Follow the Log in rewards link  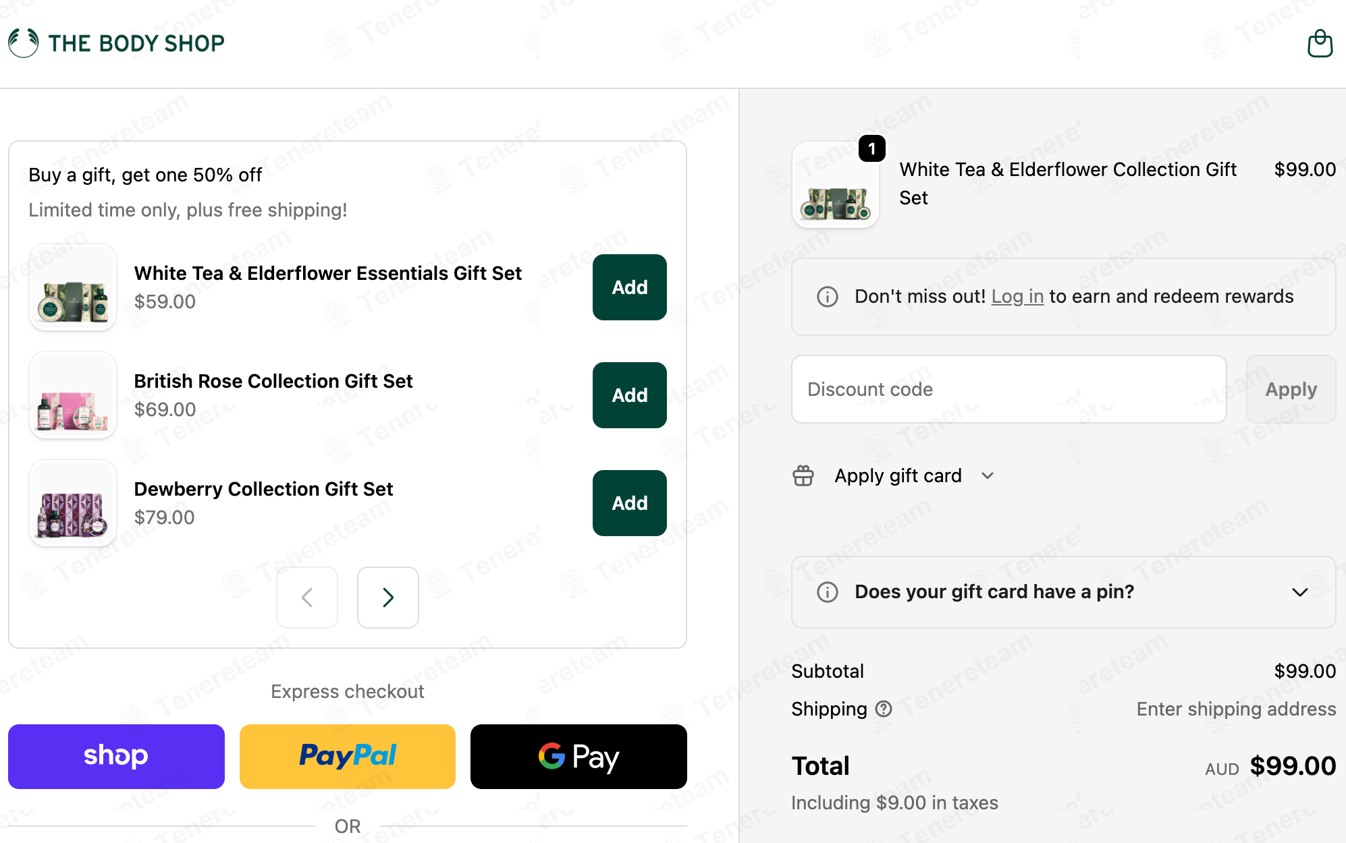pyautogui.click(x=1017, y=297)
